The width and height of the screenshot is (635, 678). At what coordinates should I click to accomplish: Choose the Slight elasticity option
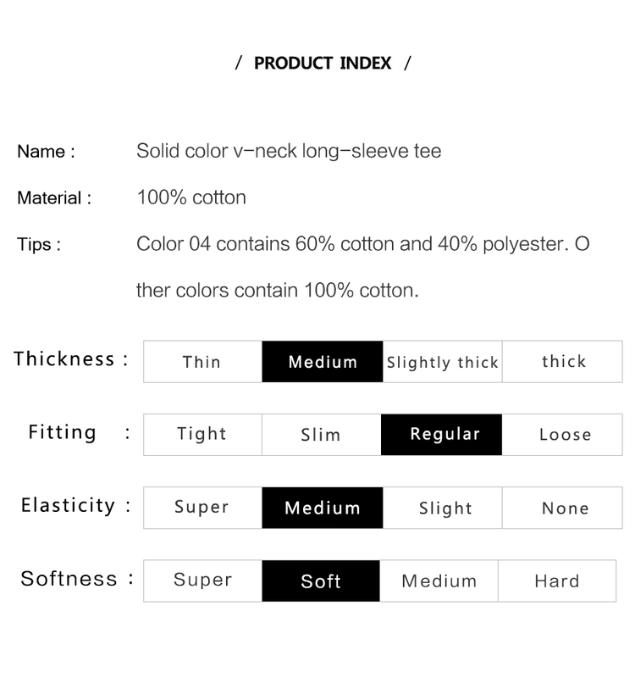coord(442,508)
